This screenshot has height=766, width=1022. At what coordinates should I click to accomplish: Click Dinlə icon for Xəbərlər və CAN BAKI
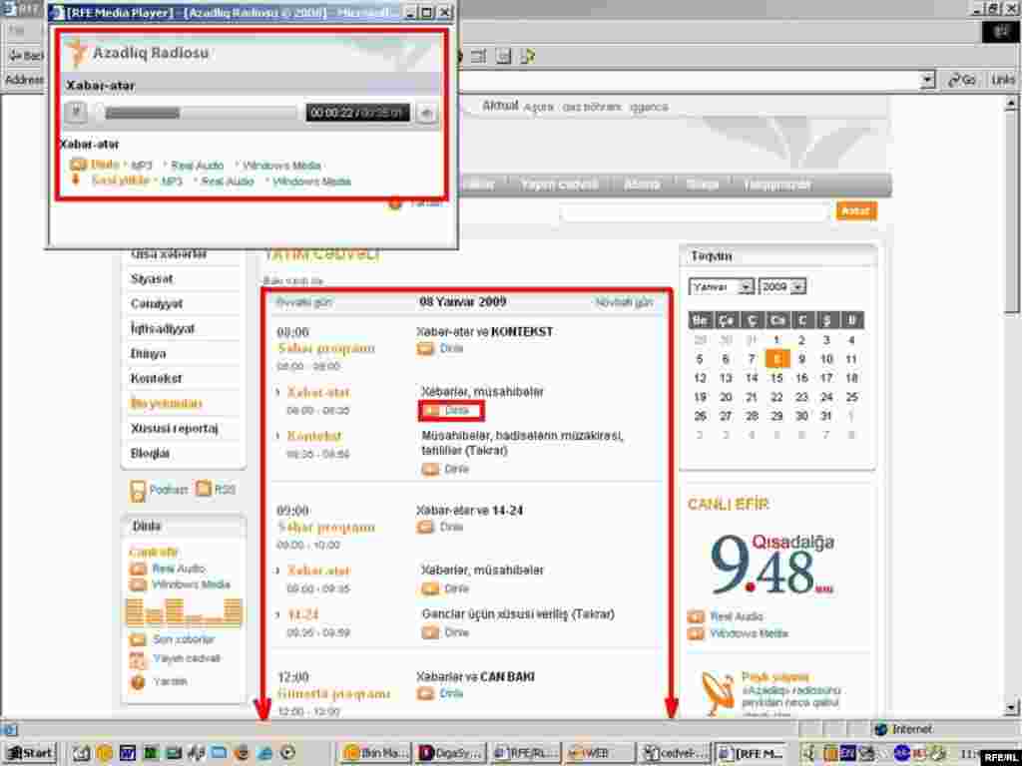(x=425, y=693)
